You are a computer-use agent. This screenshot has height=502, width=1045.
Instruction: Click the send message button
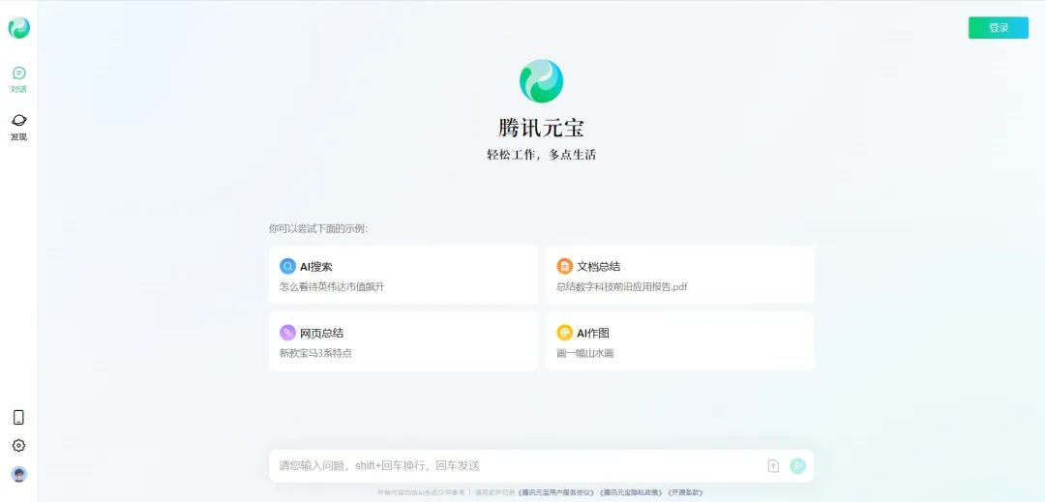tap(797, 466)
